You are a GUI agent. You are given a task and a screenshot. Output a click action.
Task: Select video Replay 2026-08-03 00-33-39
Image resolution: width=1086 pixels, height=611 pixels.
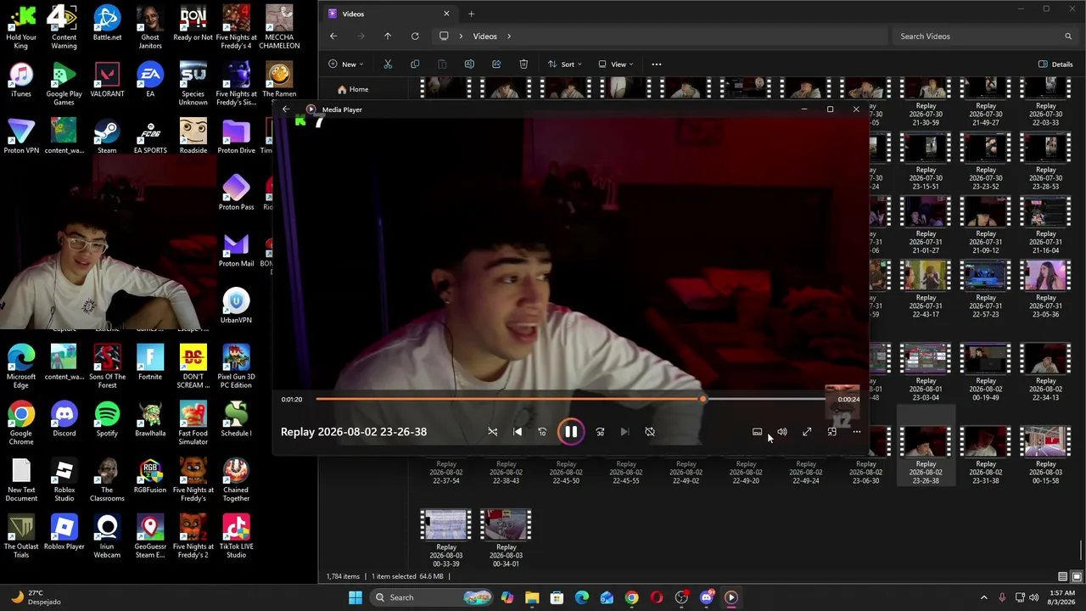point(446,538)
